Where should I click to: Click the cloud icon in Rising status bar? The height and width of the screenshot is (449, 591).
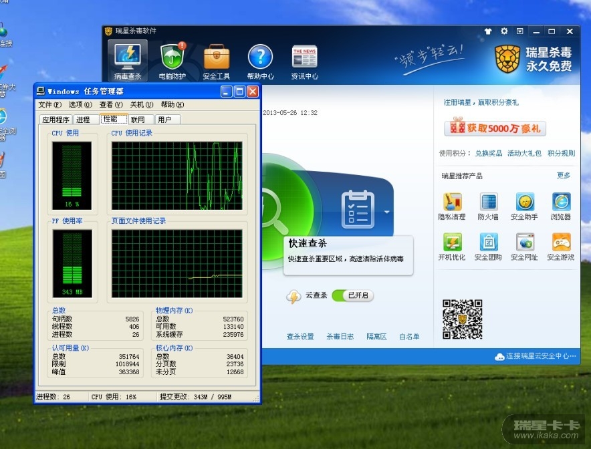[499, 356]
